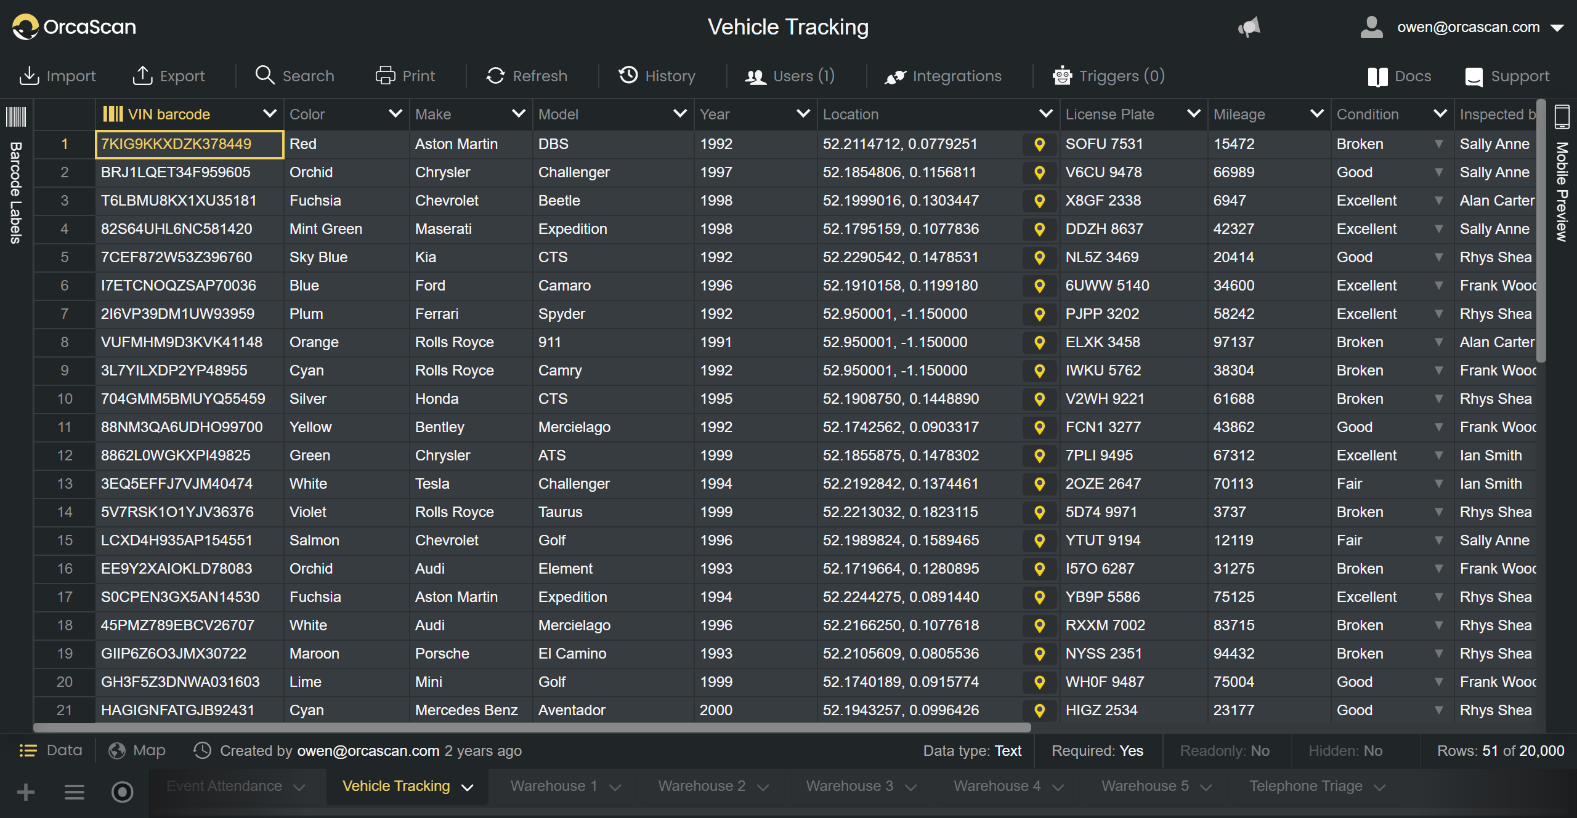Open Condition dropdown for Aston Martin DBS row
1577x818 pixels.
(1438, 144)
